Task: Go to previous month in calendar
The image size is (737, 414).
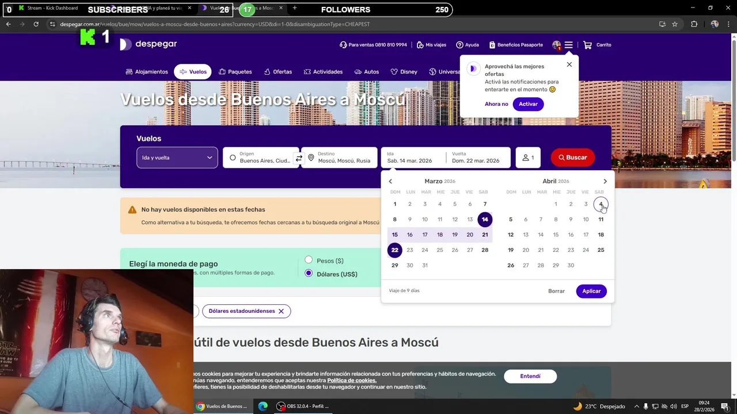Action: (x=390, y=181)
